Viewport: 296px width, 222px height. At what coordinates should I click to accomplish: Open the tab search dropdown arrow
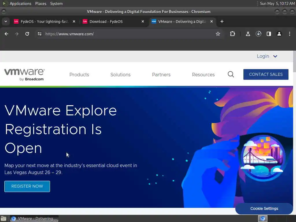click(6, 21)
